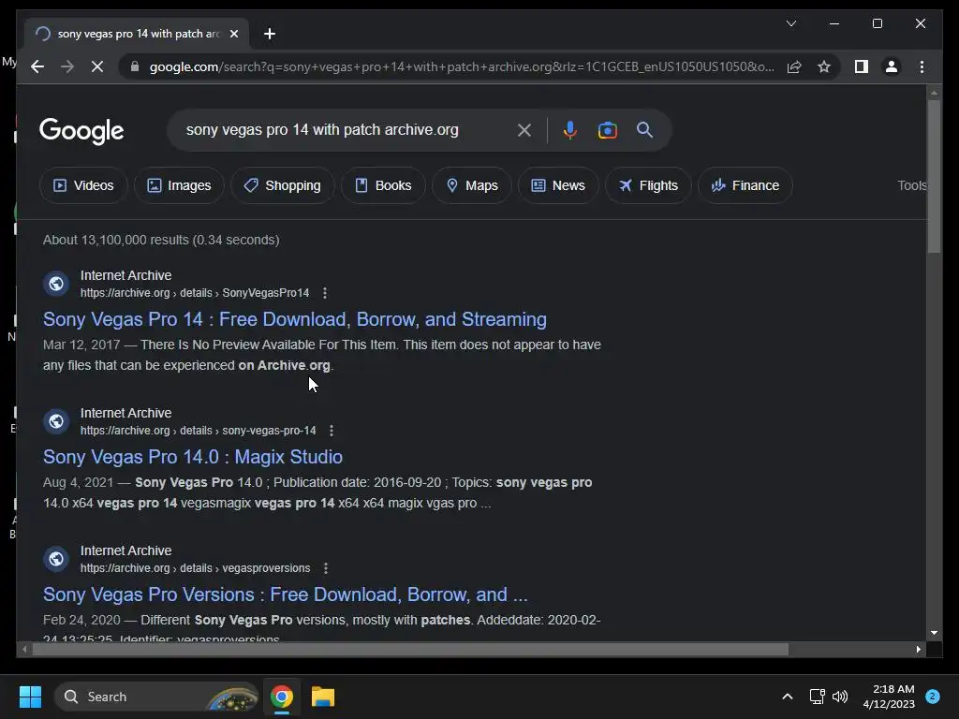Go back to the previous page
959x719 pixels.
(x=37, y=66)
